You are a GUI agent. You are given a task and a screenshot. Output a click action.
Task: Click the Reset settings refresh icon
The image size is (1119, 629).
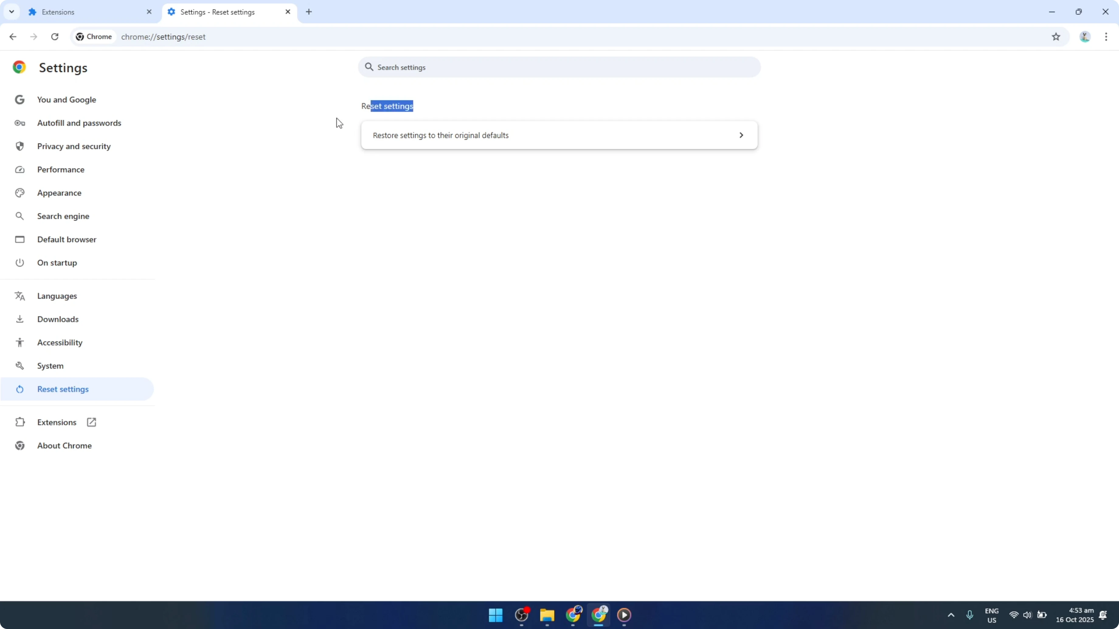pyautogui.click(x=19, y=389)
